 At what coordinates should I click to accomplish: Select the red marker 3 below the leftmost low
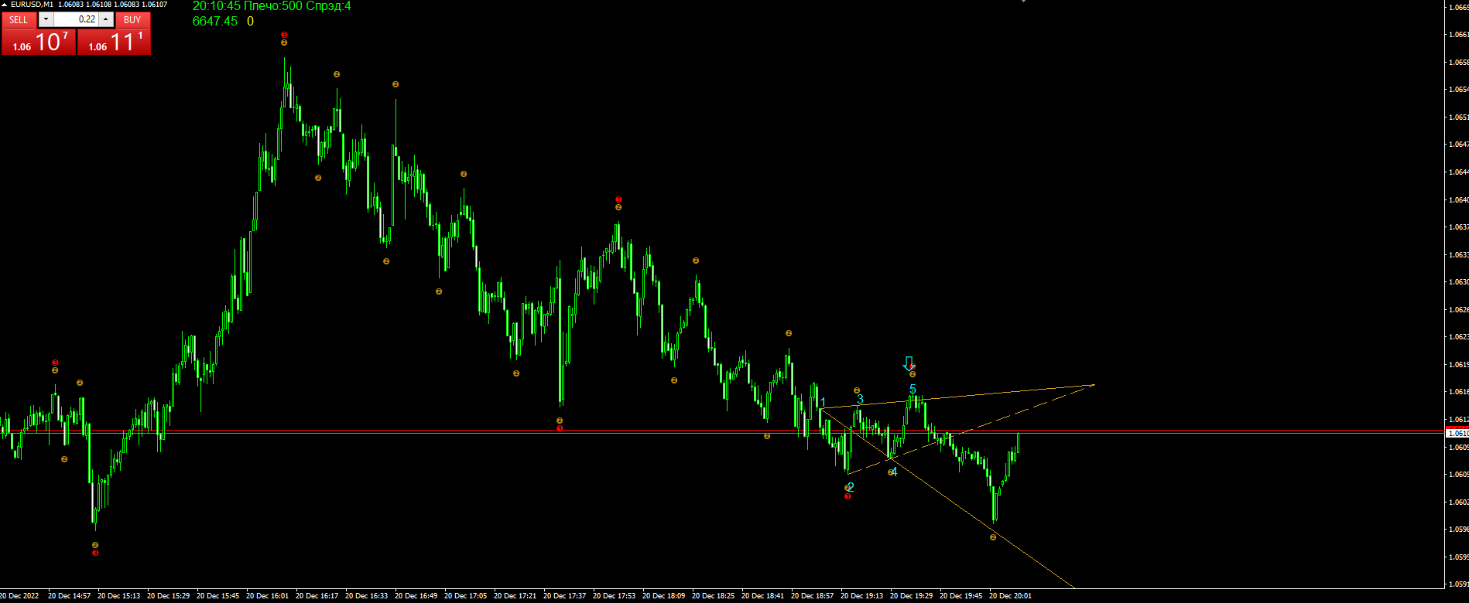pos(95,553)
